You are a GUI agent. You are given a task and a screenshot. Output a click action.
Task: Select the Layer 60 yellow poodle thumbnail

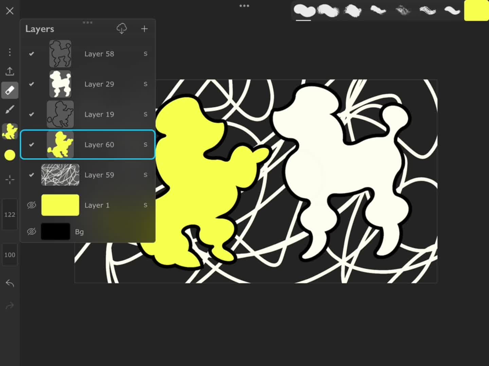tap(60, 145)
